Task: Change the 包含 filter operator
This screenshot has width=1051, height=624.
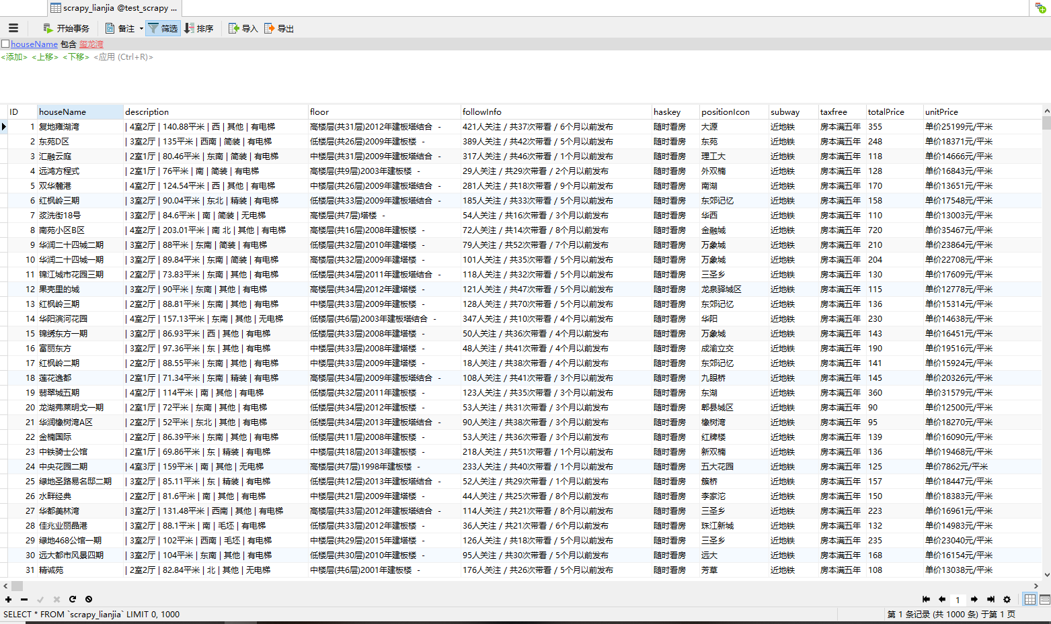Action: (x=69, y=44)
